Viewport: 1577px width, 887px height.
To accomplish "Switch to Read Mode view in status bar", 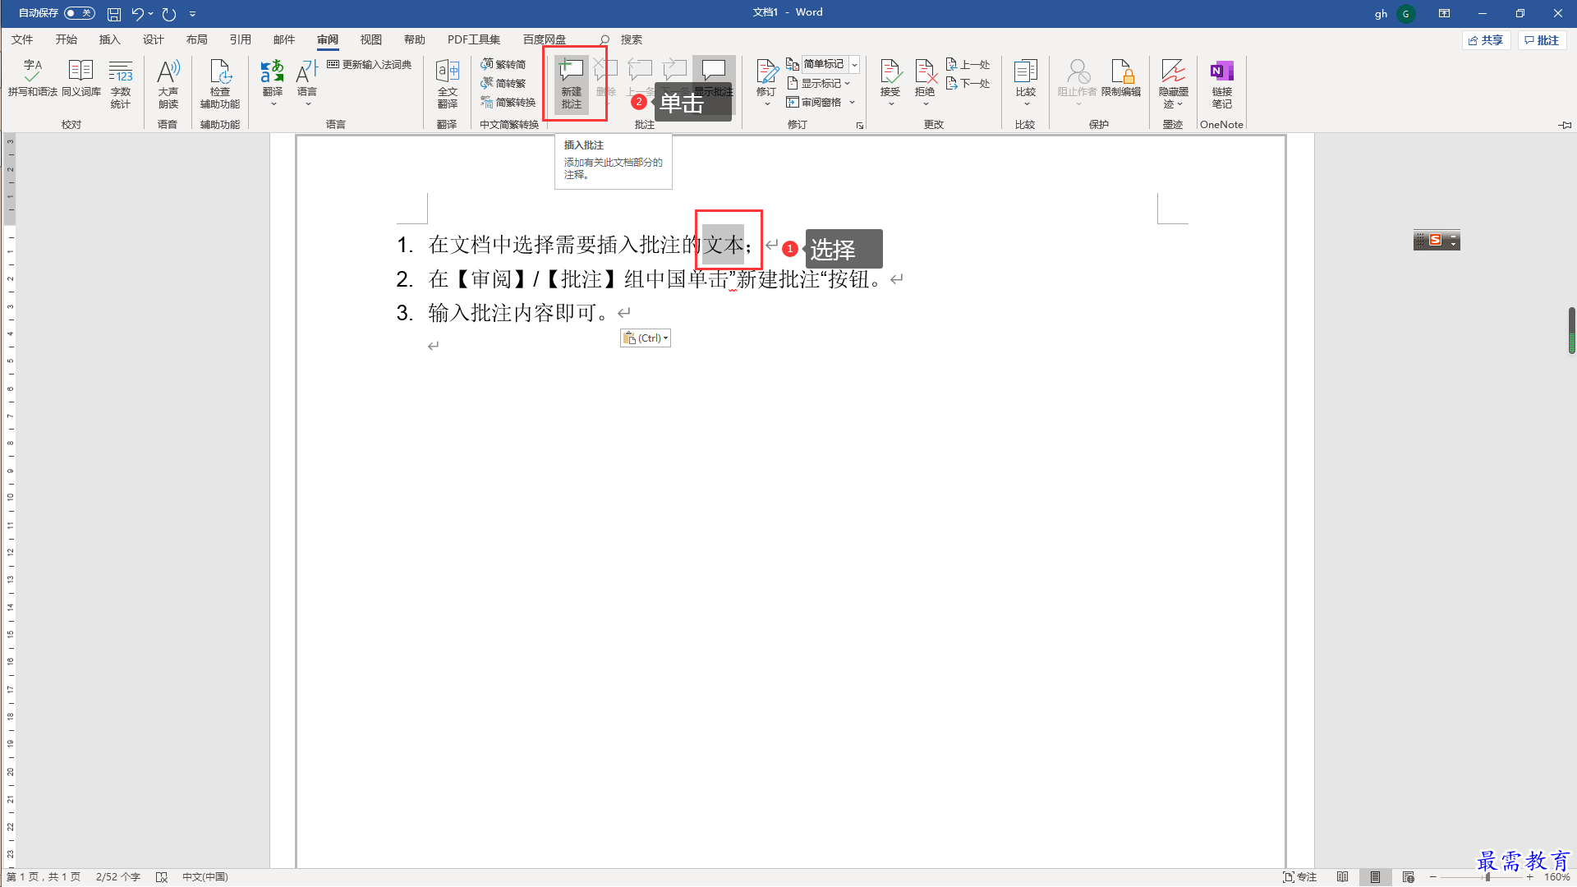I will [1342, 877].
